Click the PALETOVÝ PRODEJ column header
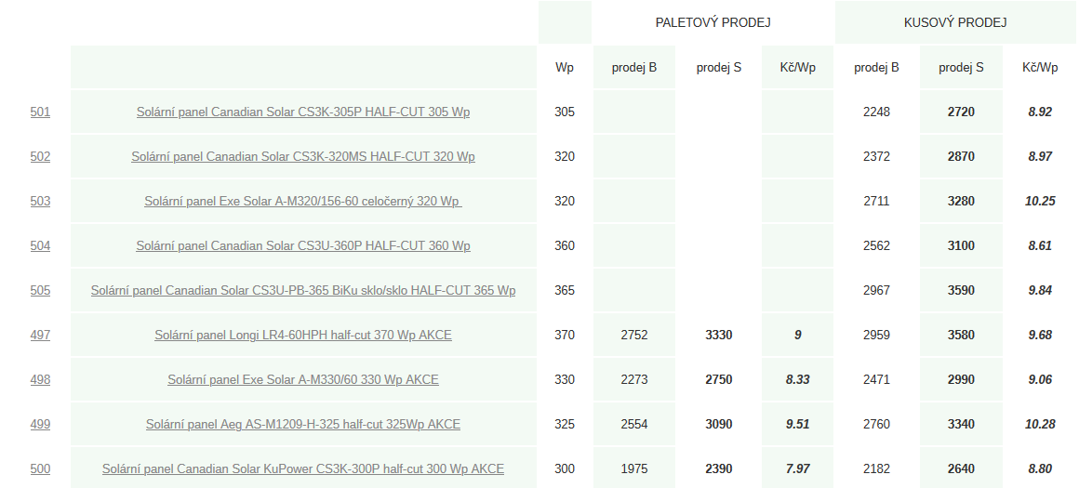Screen dimensions: 1079x488 713,22
